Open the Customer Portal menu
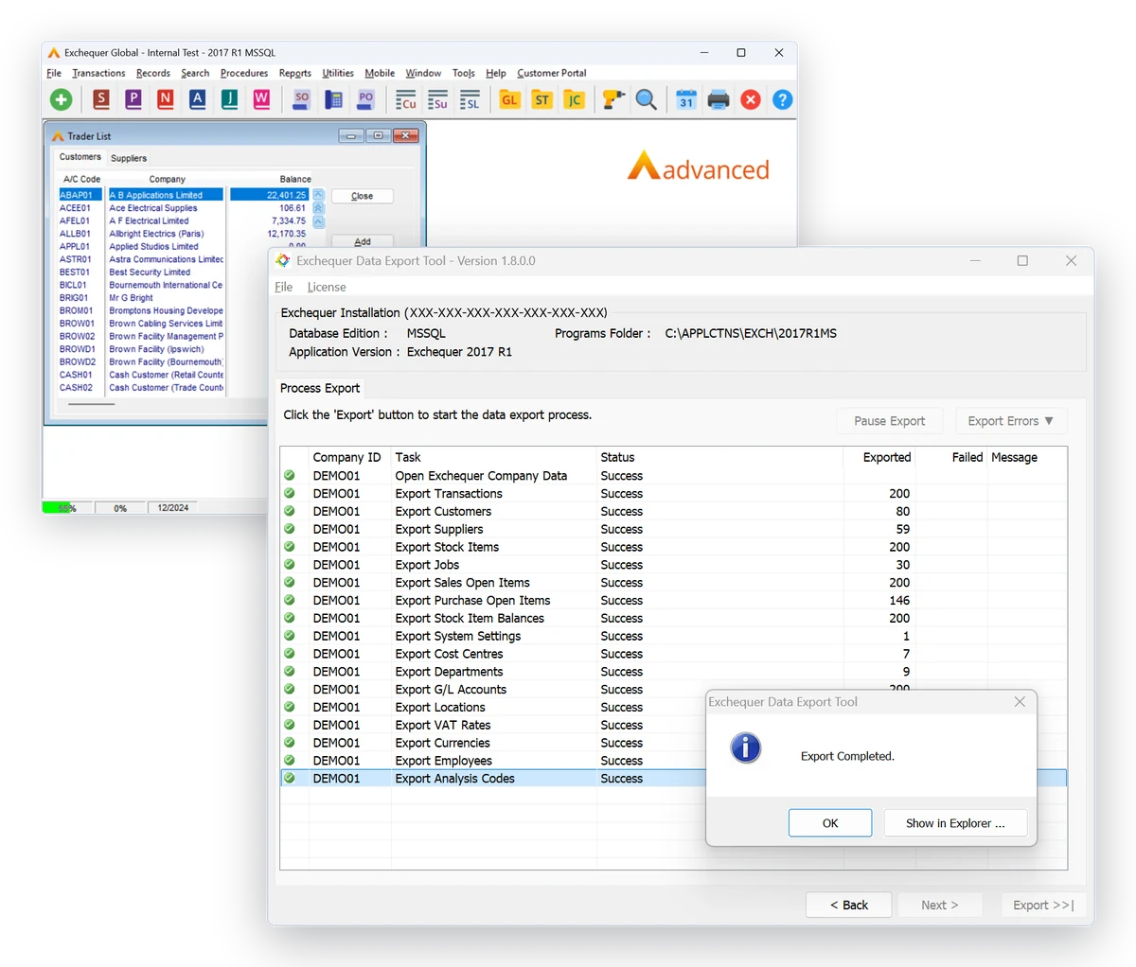Image resolution: width=1136 pixels, height=967 pixels. click(552, 73)
